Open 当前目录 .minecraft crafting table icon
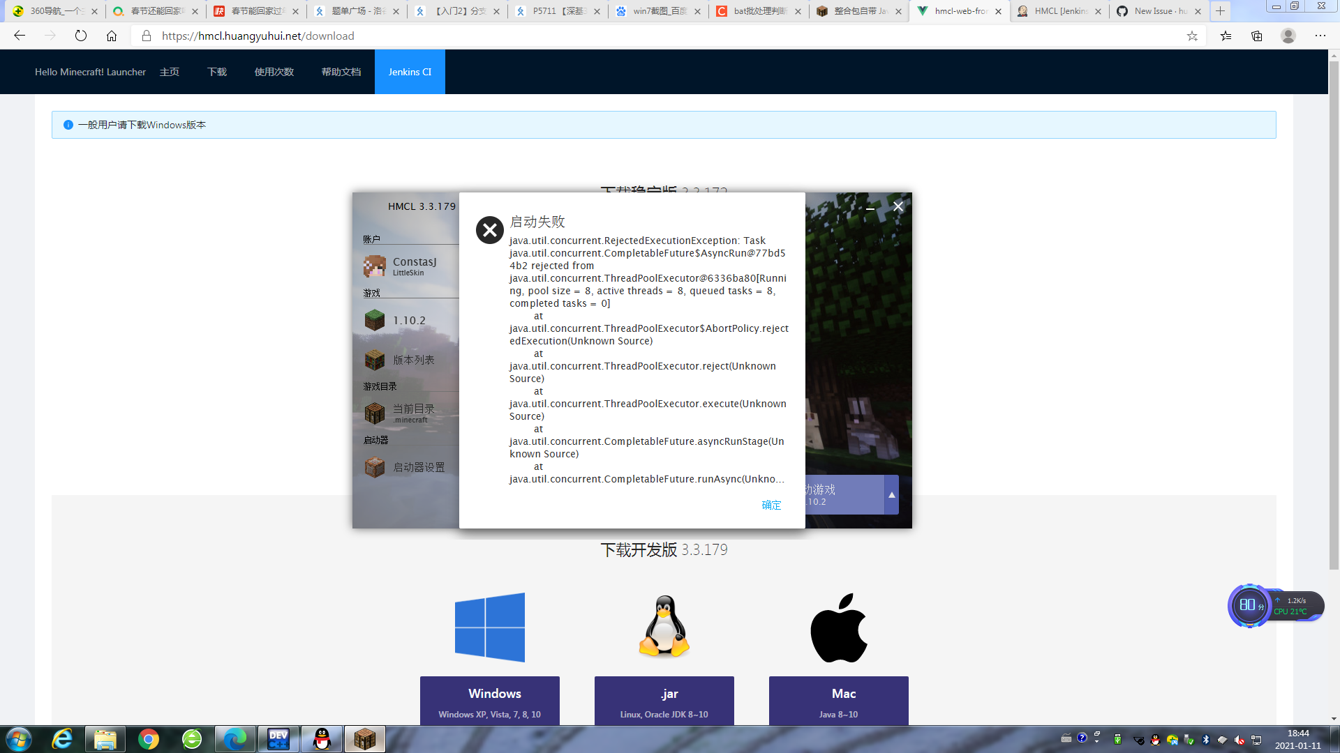 pos(375,413)
